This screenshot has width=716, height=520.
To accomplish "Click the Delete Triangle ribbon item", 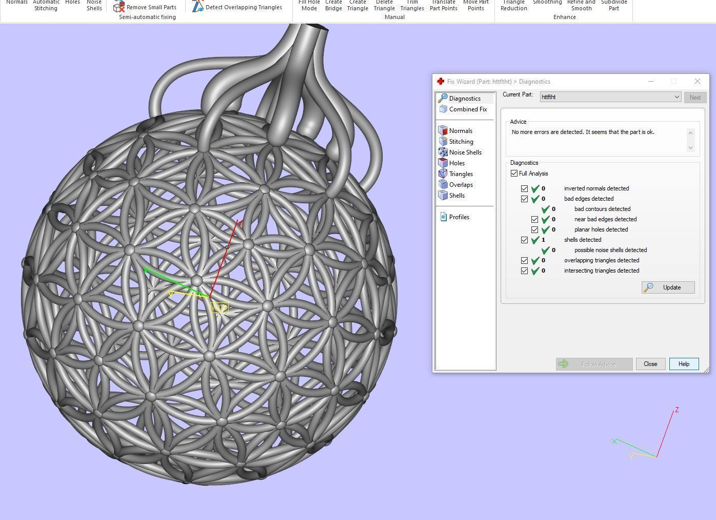I will (x=384, y=5).
